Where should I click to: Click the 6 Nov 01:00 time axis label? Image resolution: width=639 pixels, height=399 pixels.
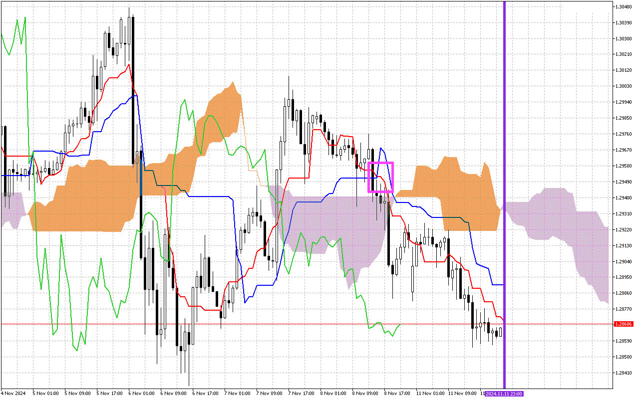[142, 394]
